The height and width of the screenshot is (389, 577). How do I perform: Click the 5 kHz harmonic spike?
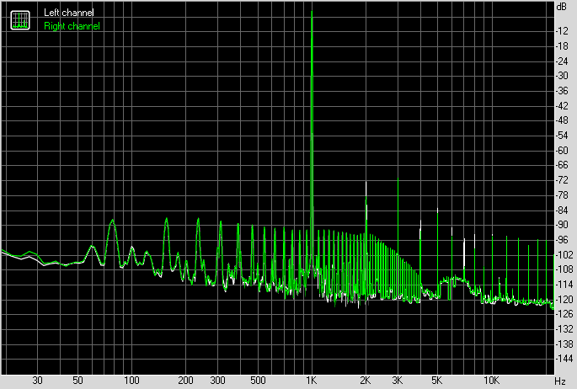(437, 252)
